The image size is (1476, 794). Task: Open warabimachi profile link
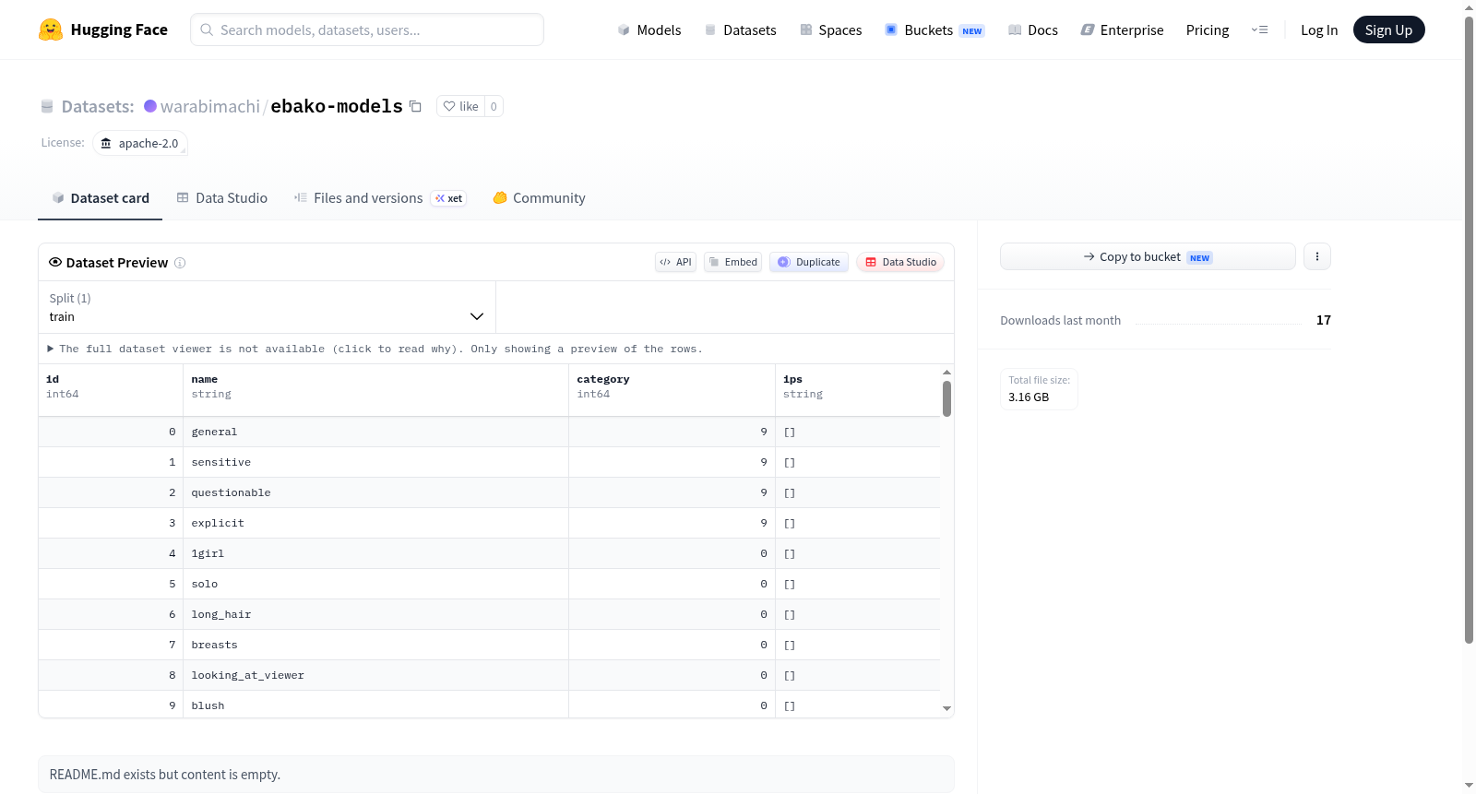[210, 106]
